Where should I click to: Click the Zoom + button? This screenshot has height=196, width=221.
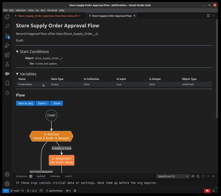coord(42,103)
